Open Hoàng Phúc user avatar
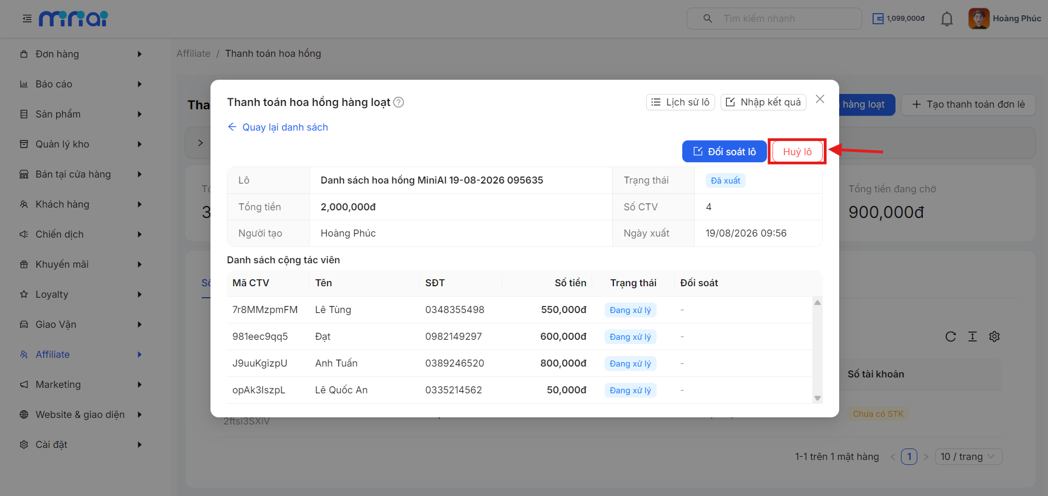 (x=979, y=19)
